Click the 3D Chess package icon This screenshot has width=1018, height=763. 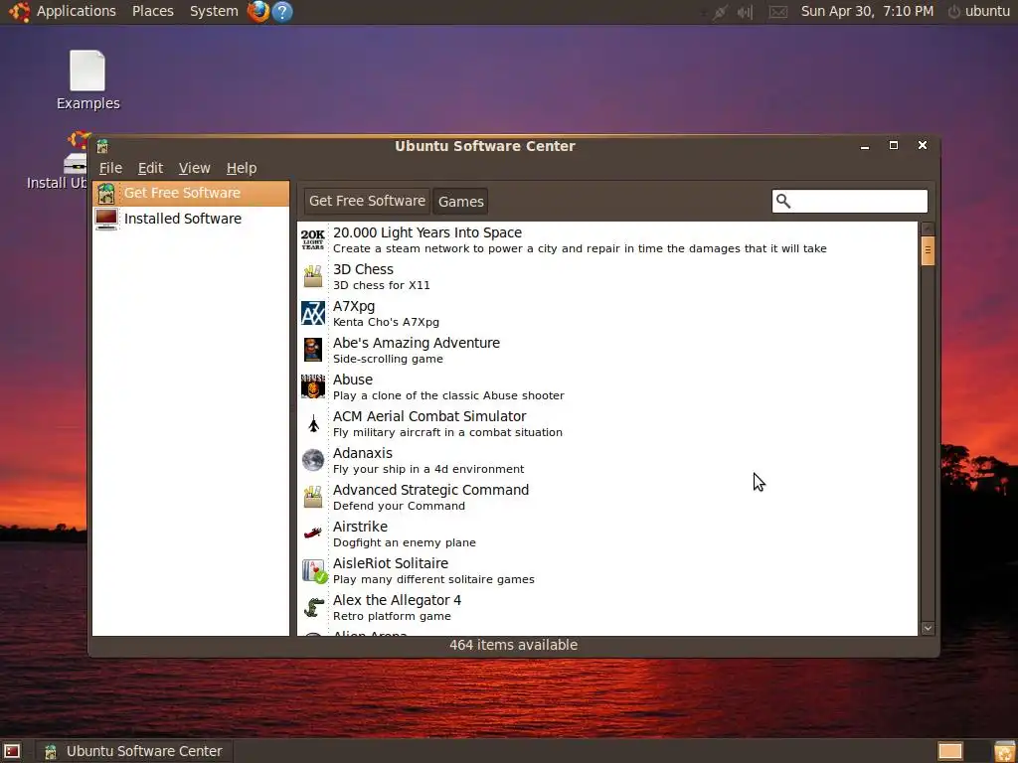[x=313, y=276]
